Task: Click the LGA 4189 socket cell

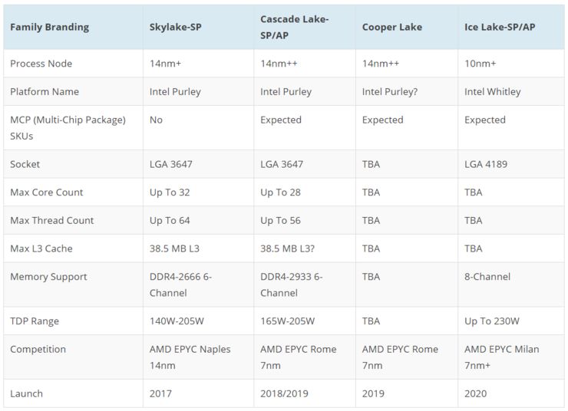Action: (x=486, y=164)
